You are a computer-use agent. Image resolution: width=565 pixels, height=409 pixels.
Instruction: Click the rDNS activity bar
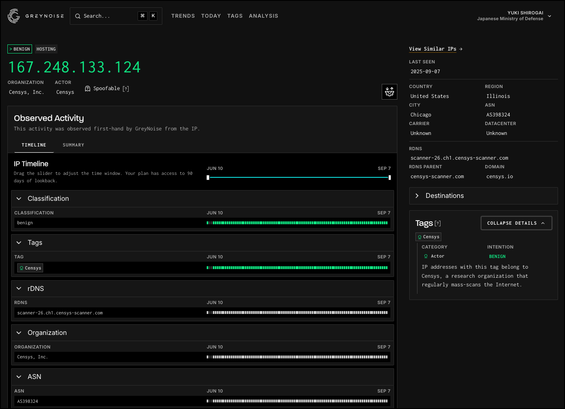297,313
